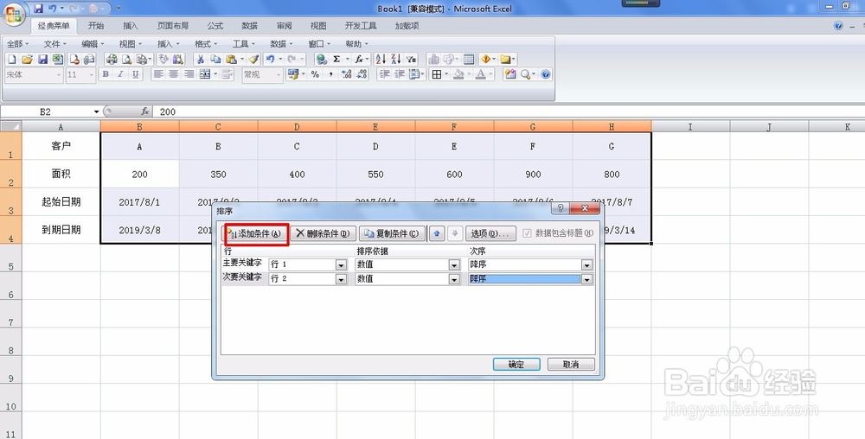Switch to the 开发工具 ribbon tab
Image resolution: width=865 pixels, height=439 pixels.
pyautogui.click(x=361, y=26)
